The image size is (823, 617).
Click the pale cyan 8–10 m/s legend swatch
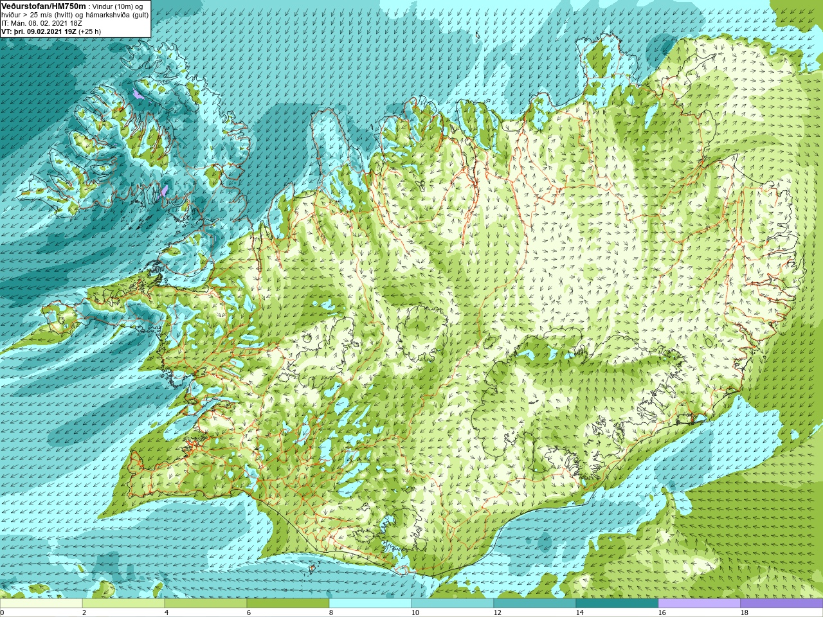370,604
